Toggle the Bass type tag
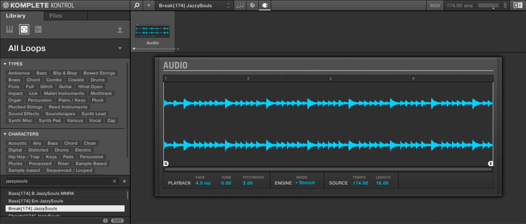The height and width of the screenshot is (224, 526). pyautogui.click(x=42, y=73)
